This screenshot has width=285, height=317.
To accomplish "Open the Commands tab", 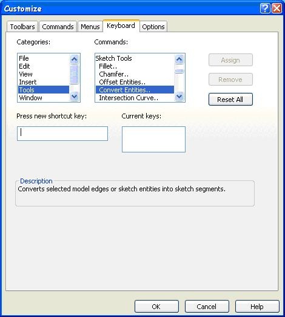I will [58, 27].
